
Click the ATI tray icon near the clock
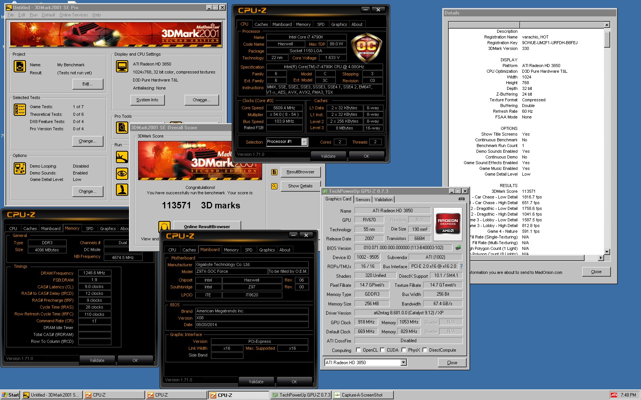614,395
